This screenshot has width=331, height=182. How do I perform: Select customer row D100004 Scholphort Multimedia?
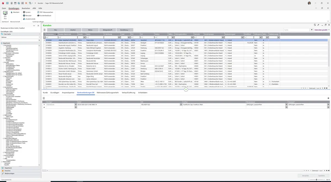pyautogui.click(x=185, y=51)
